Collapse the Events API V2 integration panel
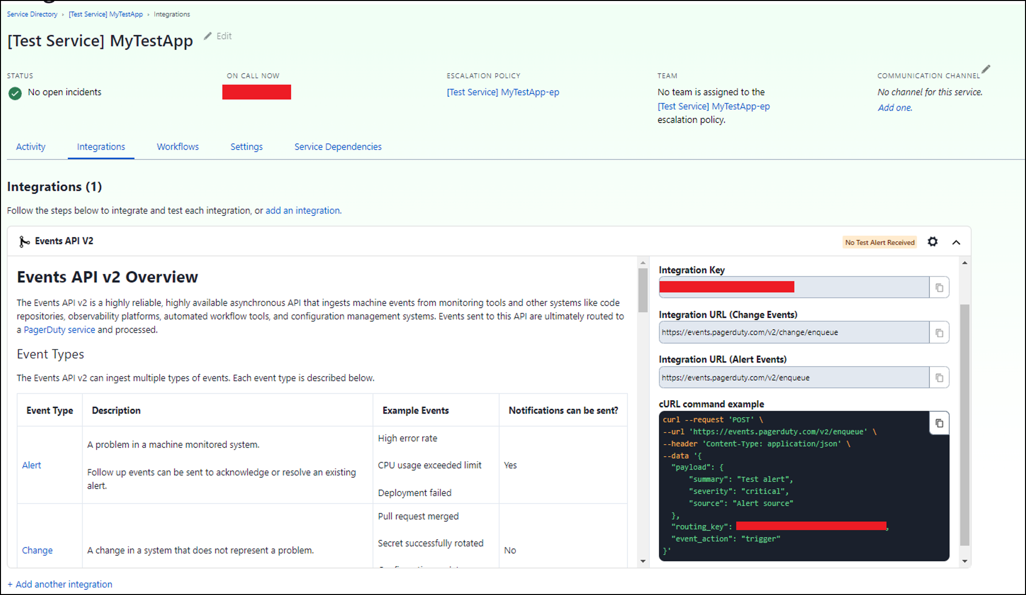This screenshot has width=1026, height=595. pos(956,242)
